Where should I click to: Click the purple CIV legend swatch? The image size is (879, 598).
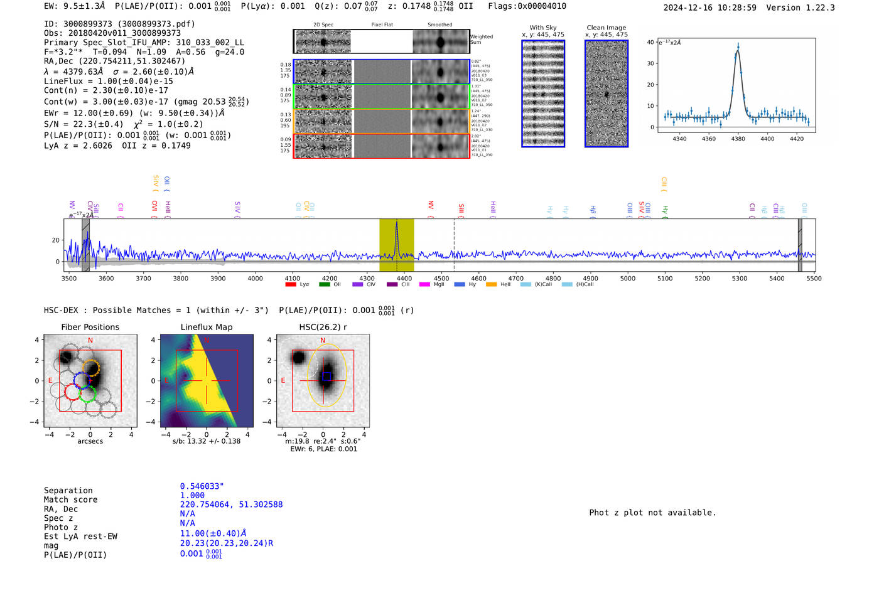(x=358, y=284)
